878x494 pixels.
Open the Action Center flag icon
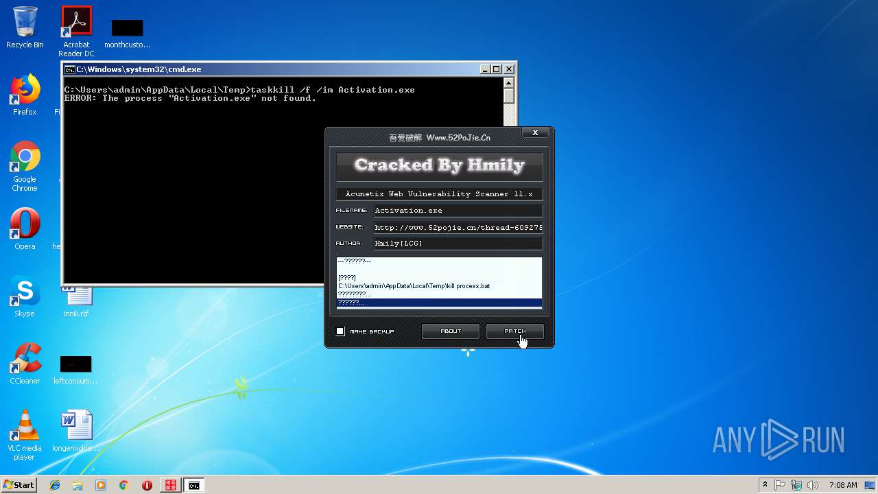780,485
